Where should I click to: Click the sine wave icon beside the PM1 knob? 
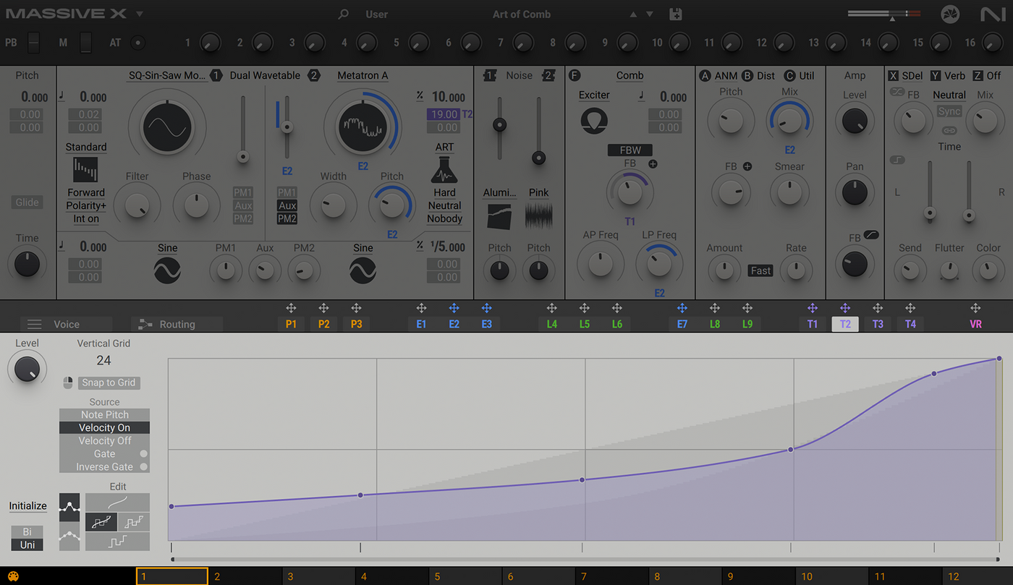(167, 271)
